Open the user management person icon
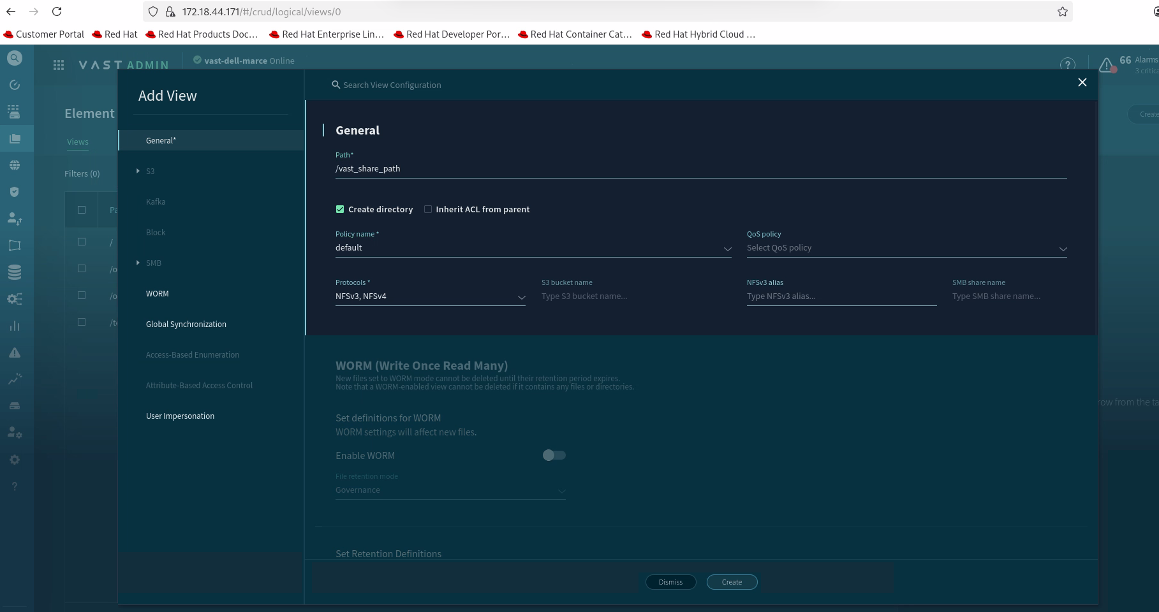Image resolution: width=1159 pixels, height=612 pixels. [15, 219]
